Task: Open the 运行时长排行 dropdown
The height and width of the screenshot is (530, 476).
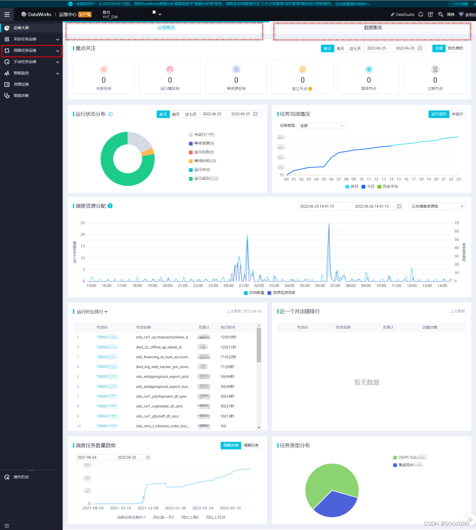Action: (x=92, y=312)
